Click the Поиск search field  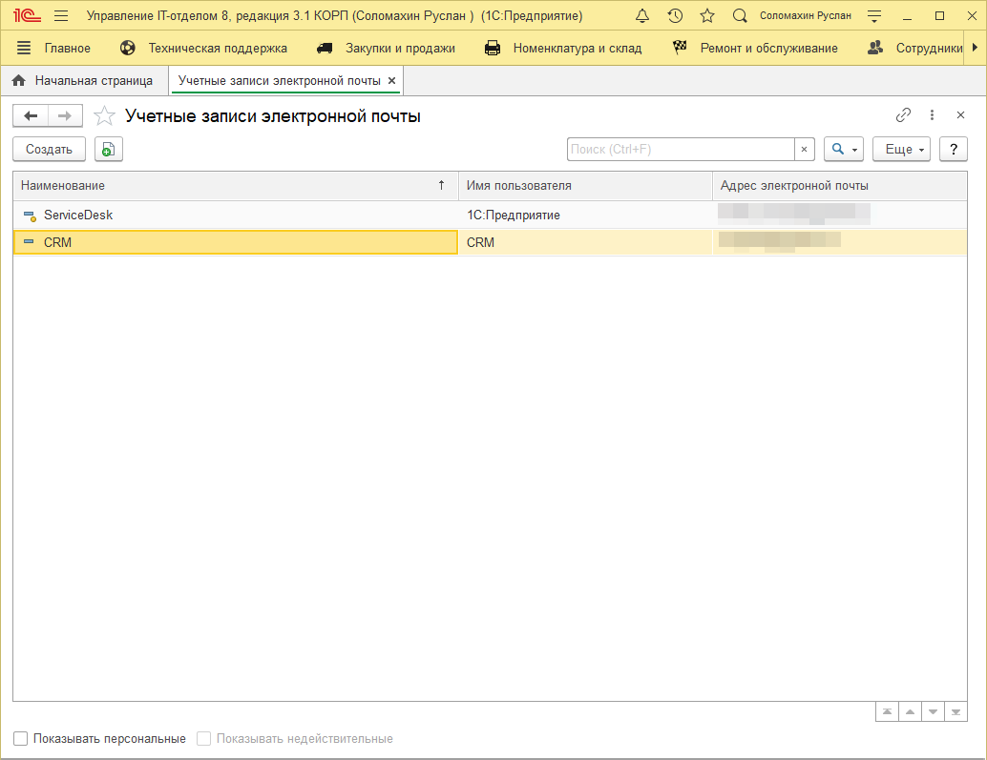click(x=681, y=149)
